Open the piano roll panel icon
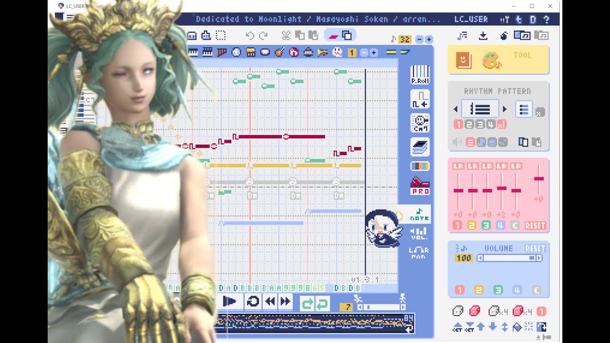Screen dimensions: 610x343 [420, 75]
